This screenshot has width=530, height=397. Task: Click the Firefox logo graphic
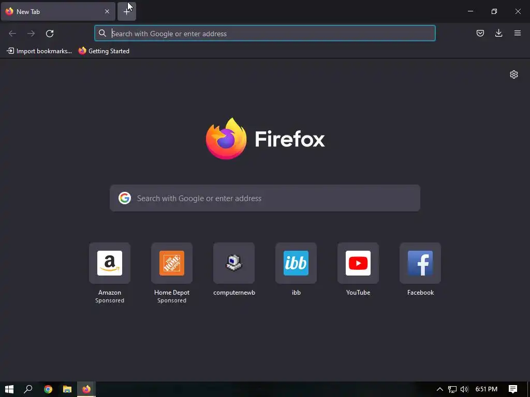[x=226, y=139]
